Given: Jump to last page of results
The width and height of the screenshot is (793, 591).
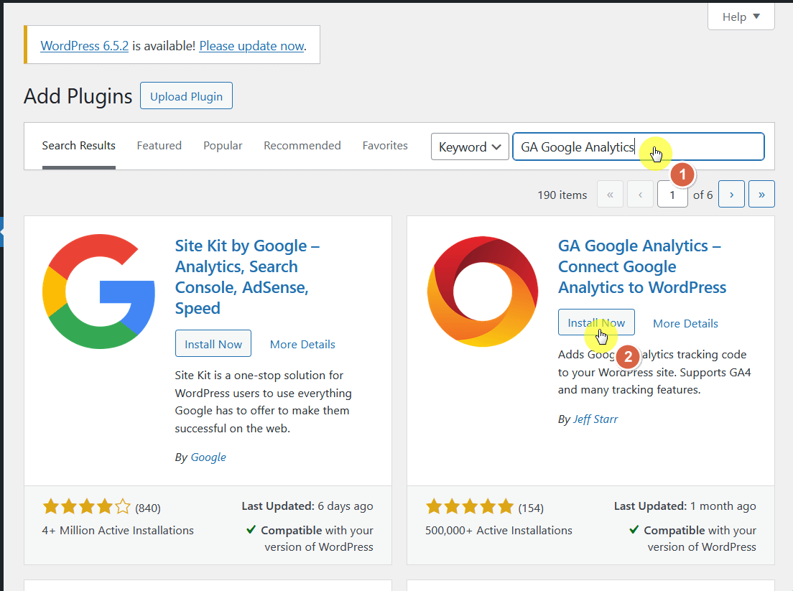Looking at the screenshot, I should [x=761, y=194].
